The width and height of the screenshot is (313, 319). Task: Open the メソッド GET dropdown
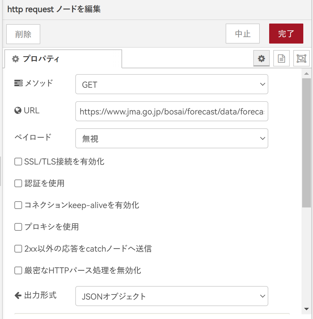coord(172,84)
